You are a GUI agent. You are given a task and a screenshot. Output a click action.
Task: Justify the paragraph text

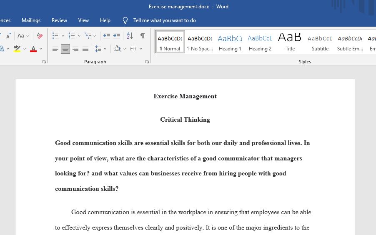tap(85, 49)
